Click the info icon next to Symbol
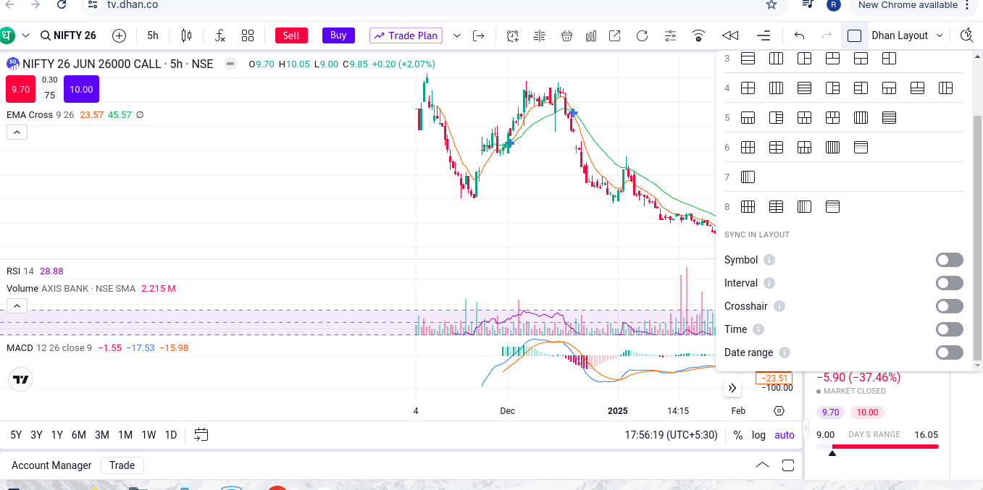983x490 pixels. (x=769, y=260)
